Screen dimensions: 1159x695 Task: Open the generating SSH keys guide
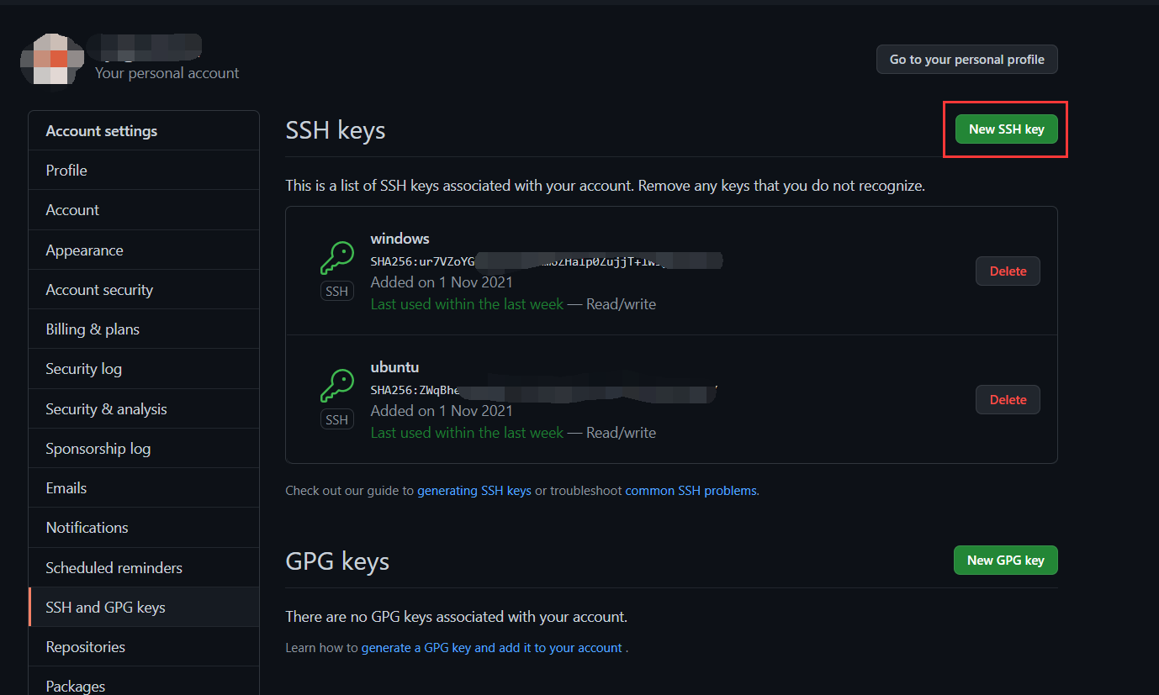click(x=474, y=490)
